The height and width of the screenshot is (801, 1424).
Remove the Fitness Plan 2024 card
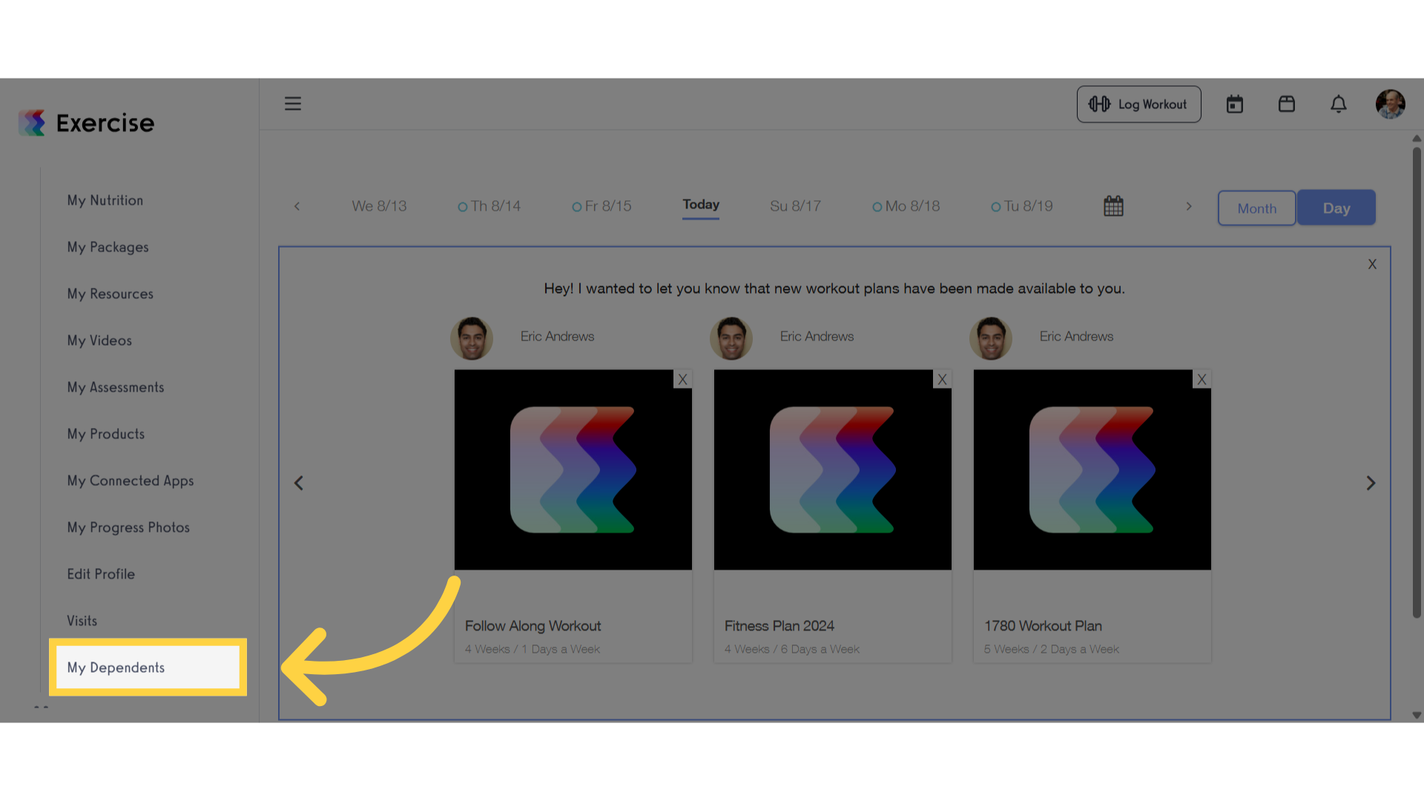tap(942, 380)
